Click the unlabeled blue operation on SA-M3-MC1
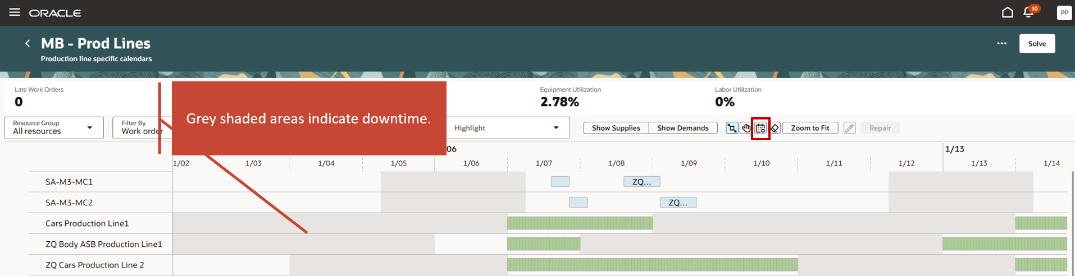This screenshot has width=1075, height=276. tap(560, 182)
